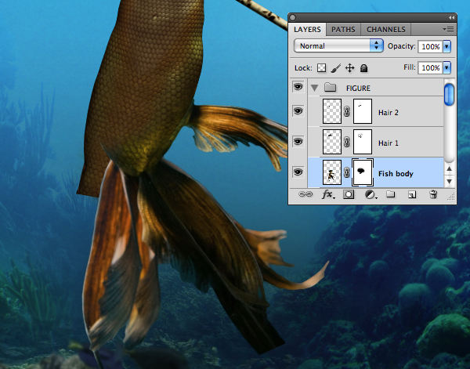470x369 pixels.
Task: Create a new group folder
Action: click(390, 194)
